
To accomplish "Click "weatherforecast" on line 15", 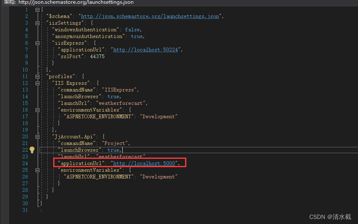I will pos(120,103).
